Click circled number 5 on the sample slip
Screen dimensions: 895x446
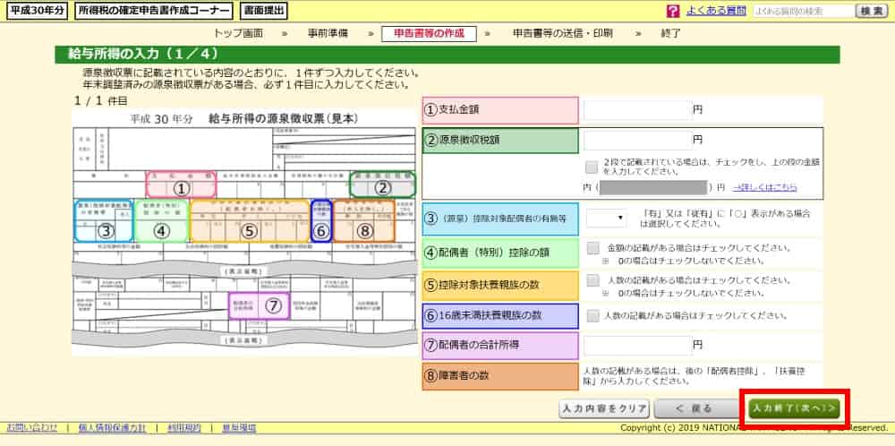(x=249, y=229)
